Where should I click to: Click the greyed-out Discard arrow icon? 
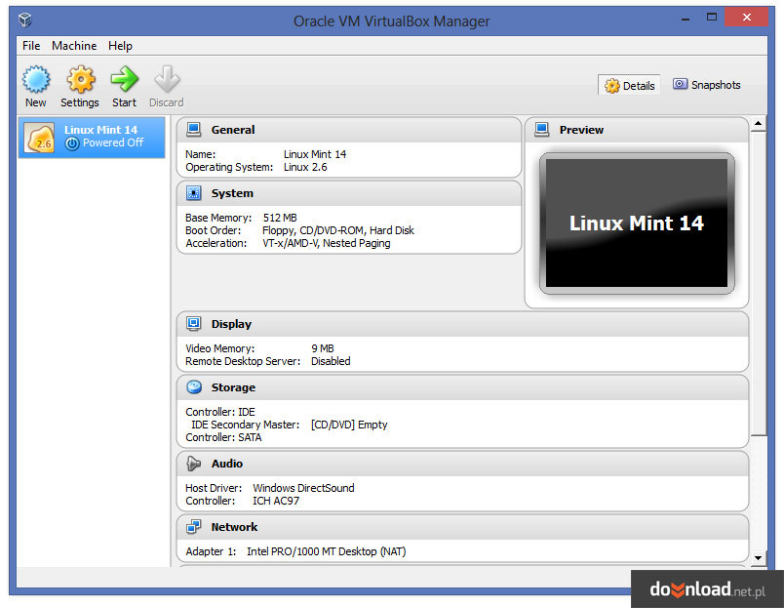(167, 79)
